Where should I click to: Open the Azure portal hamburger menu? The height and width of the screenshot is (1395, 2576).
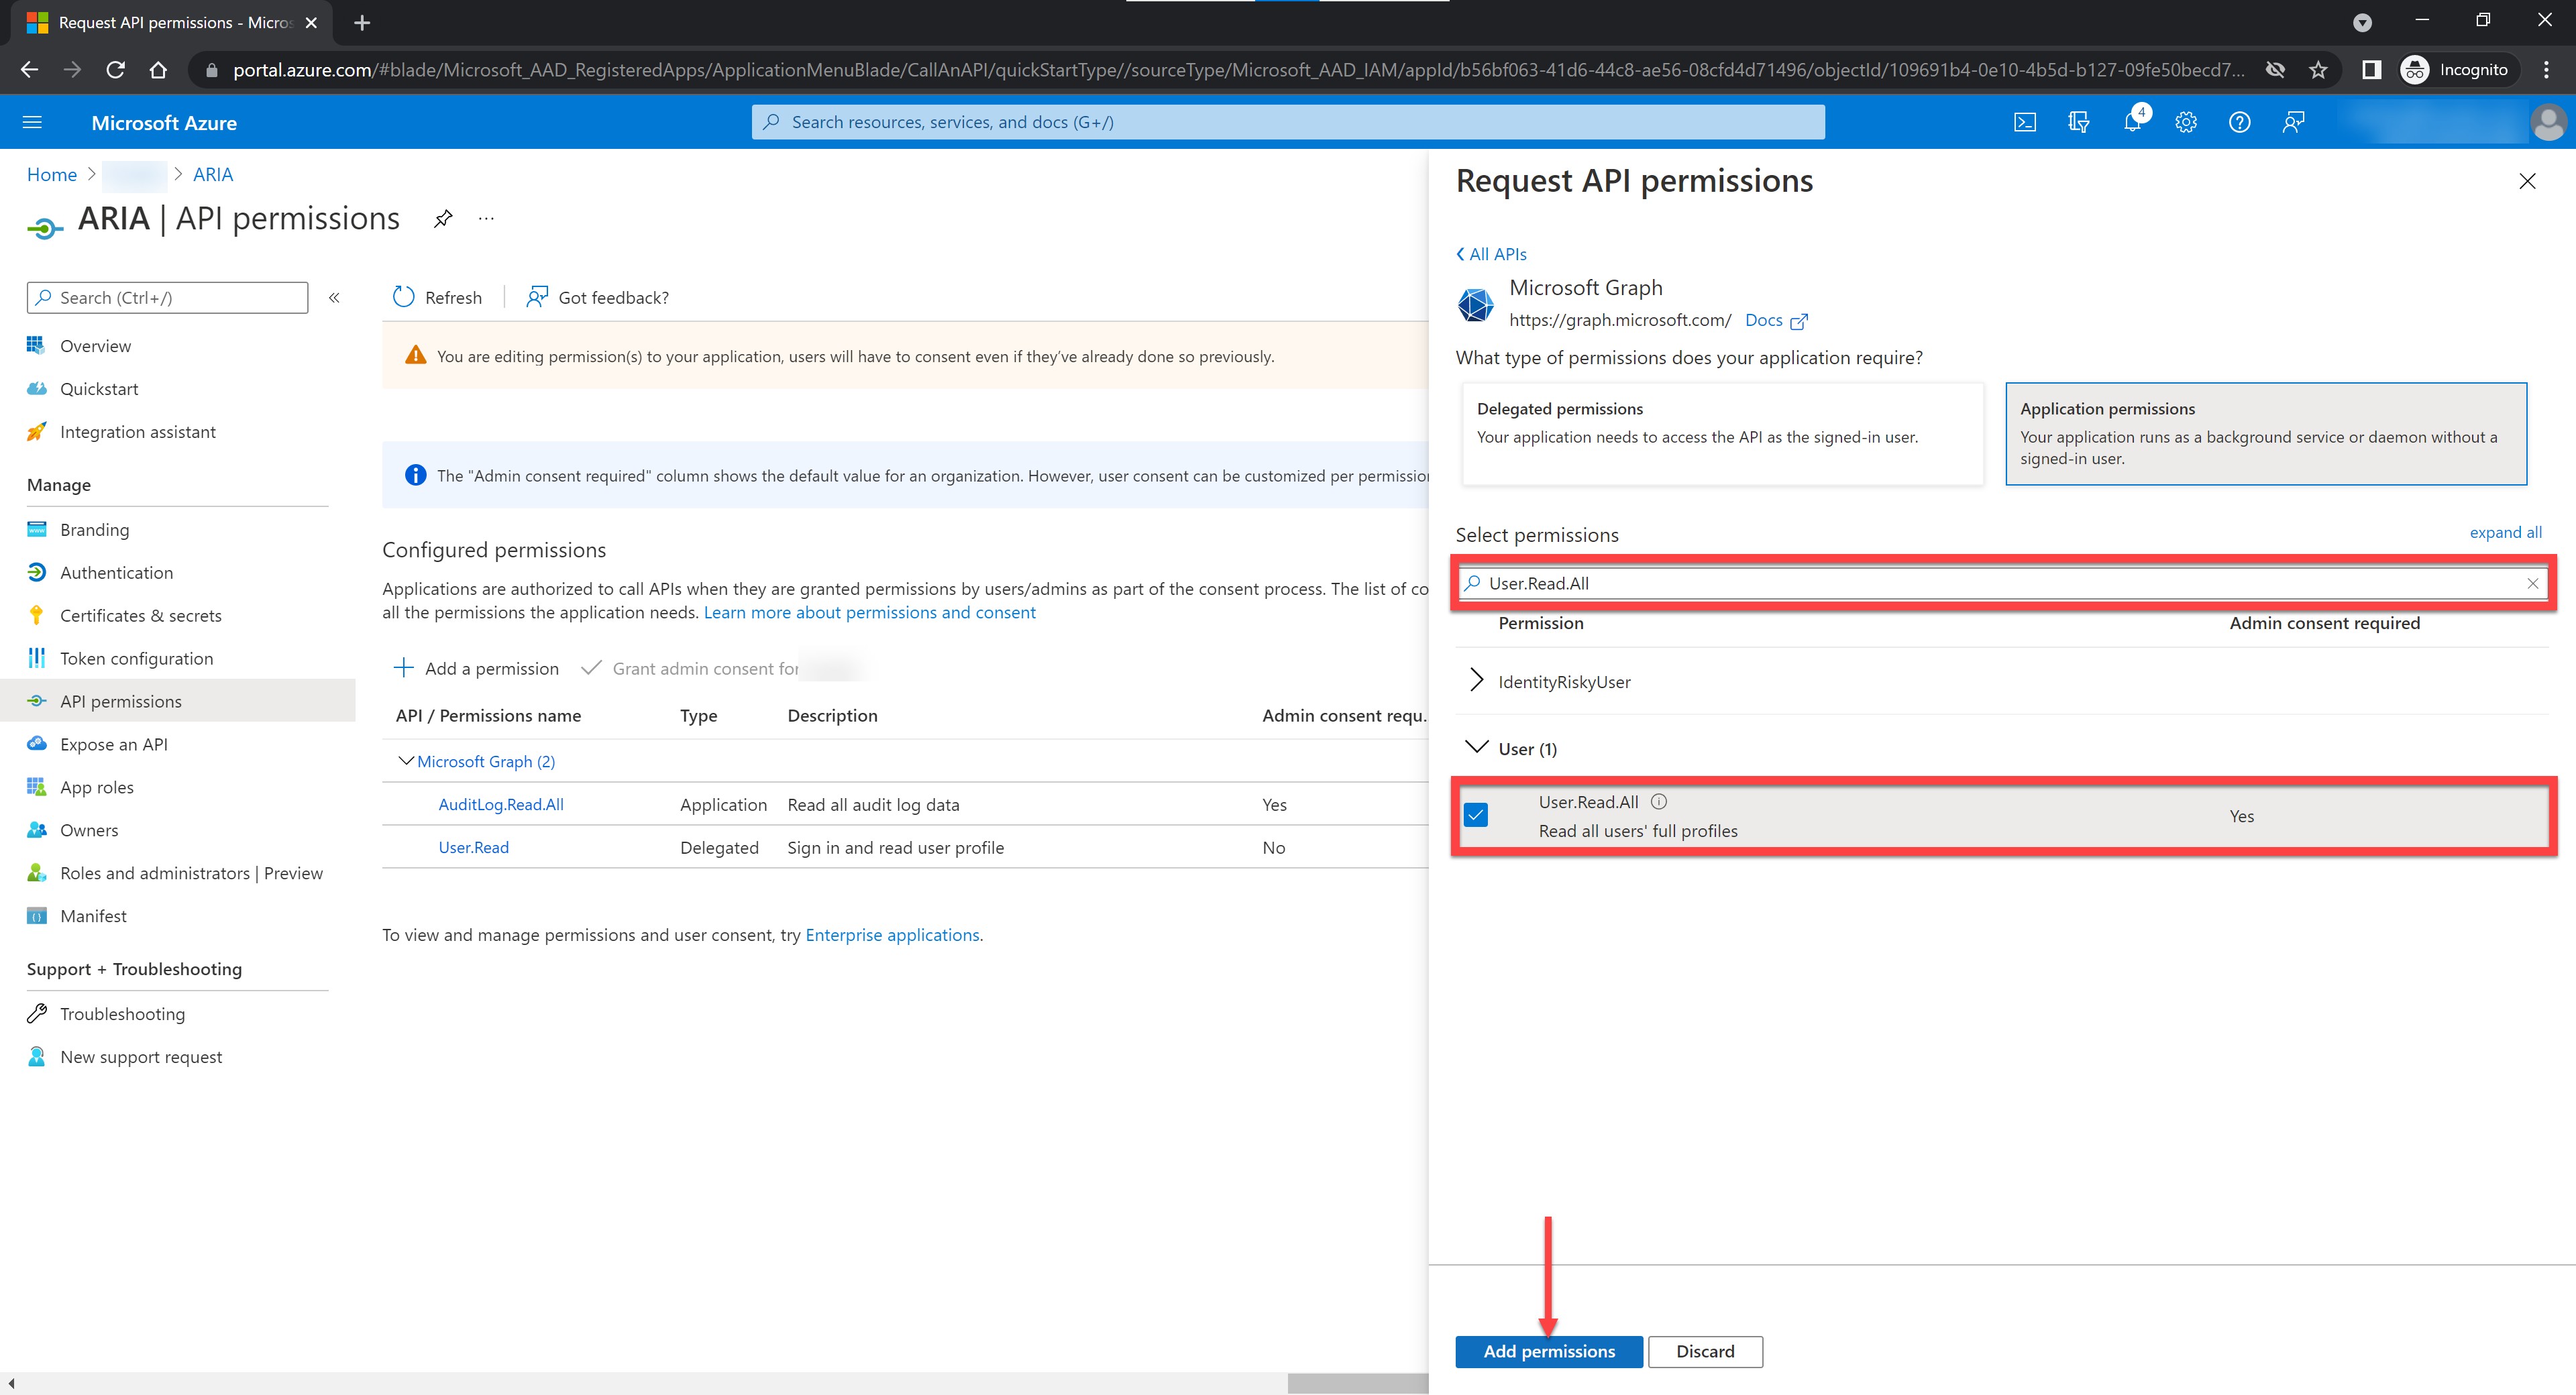pos(32,122)
